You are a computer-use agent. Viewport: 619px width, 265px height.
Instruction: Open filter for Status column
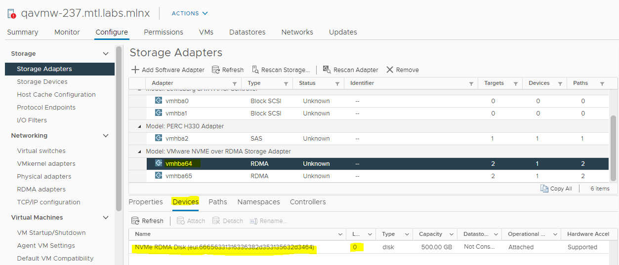tap(337, 83)
